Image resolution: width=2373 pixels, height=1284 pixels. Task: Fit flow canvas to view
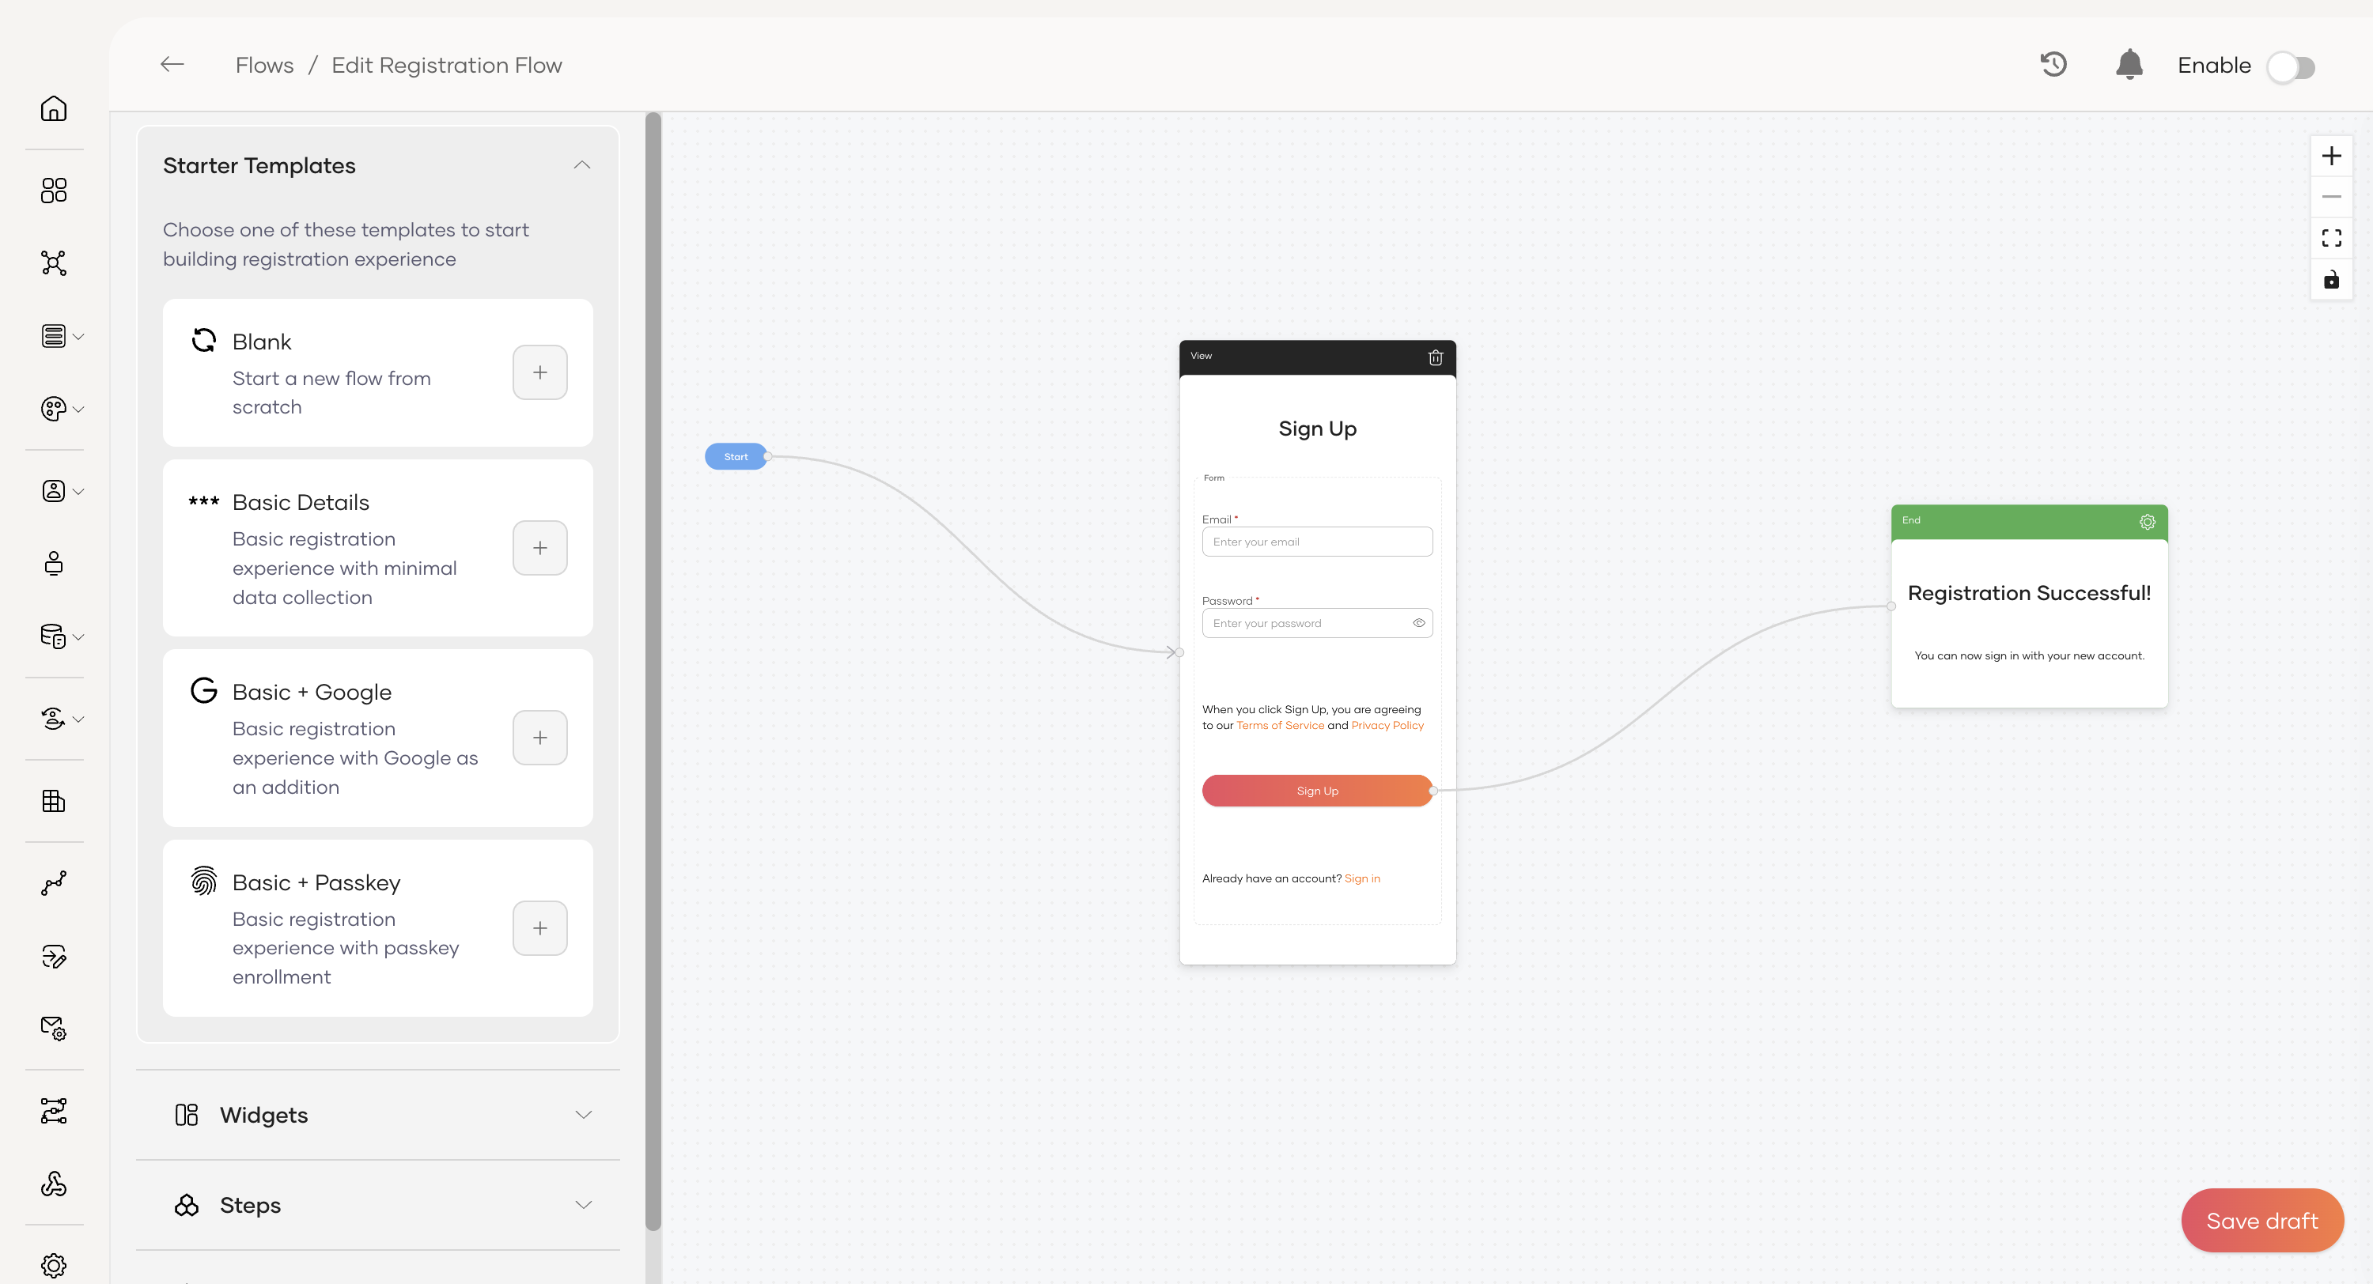(x=2330, y=239)
